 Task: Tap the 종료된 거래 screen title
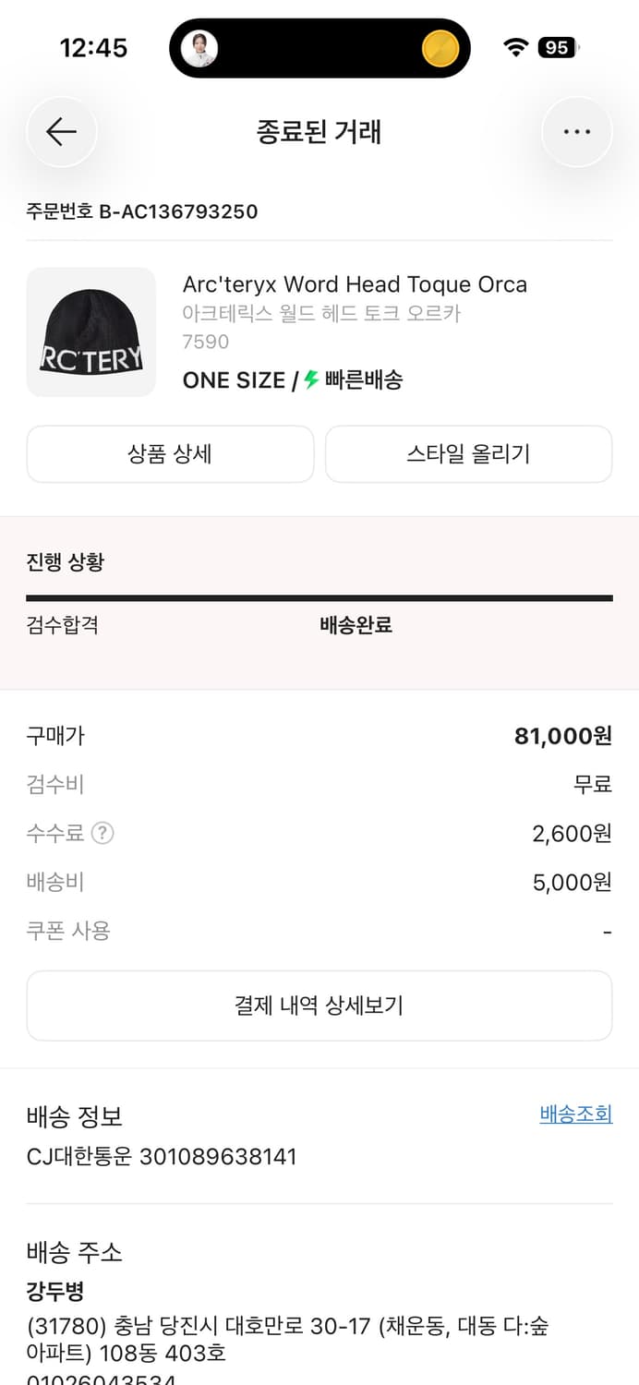click(x=319, y=131)
